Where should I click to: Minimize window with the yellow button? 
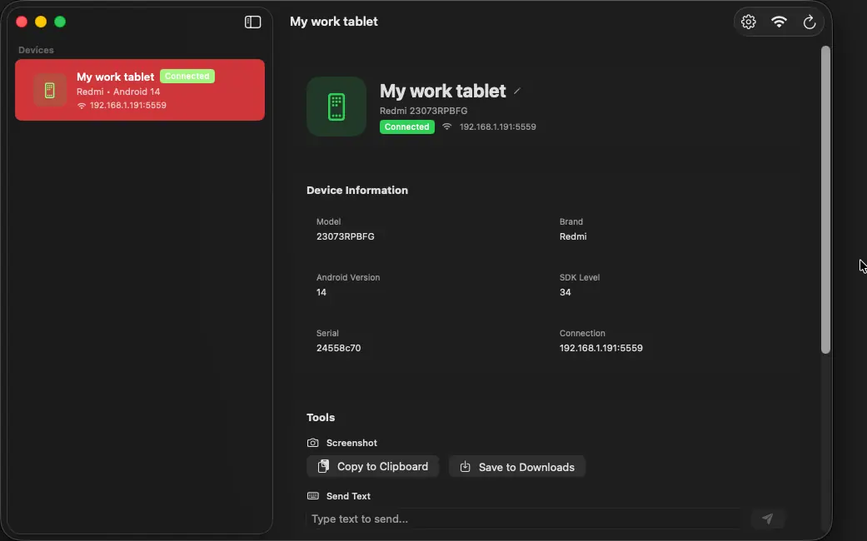(41, 22)
